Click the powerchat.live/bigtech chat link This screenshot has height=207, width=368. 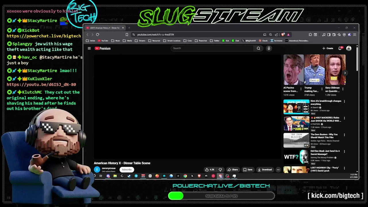[x=44, y=36]
